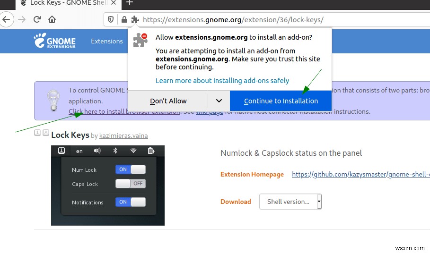Click the Extension Homepage label
430x253 pixels.
coord(252,175)
